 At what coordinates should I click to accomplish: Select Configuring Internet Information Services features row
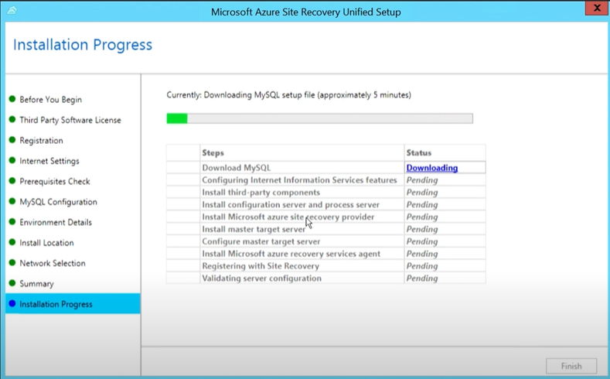326,179
